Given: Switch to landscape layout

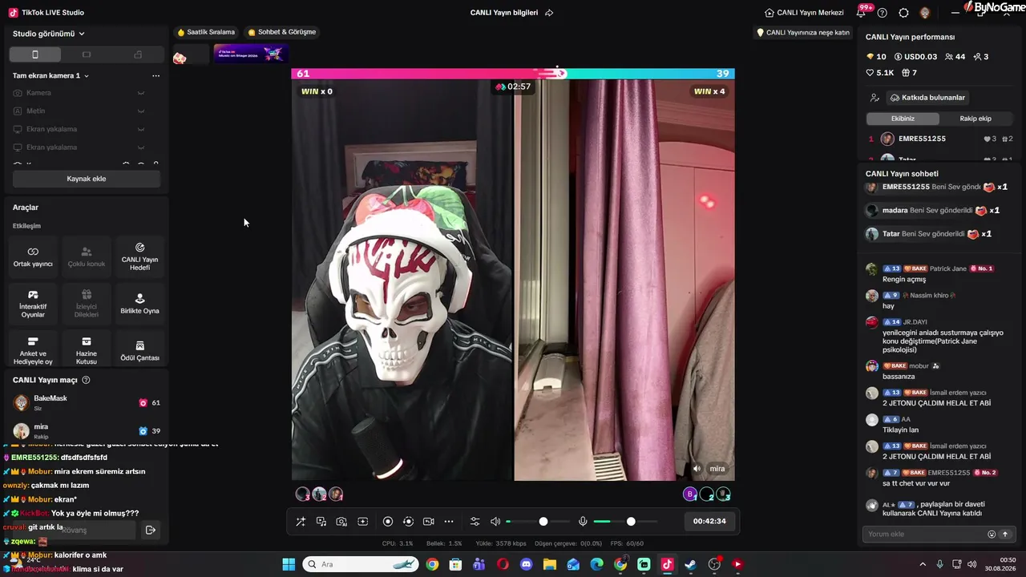Looking at the screenshot, I should (87, 54).
